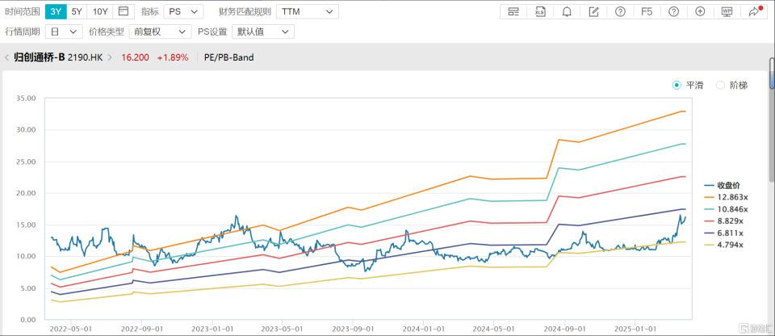
Task: Open the WP monitor icon
Action: [727, 12]
